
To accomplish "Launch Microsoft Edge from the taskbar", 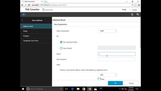I will pos(72,89).
